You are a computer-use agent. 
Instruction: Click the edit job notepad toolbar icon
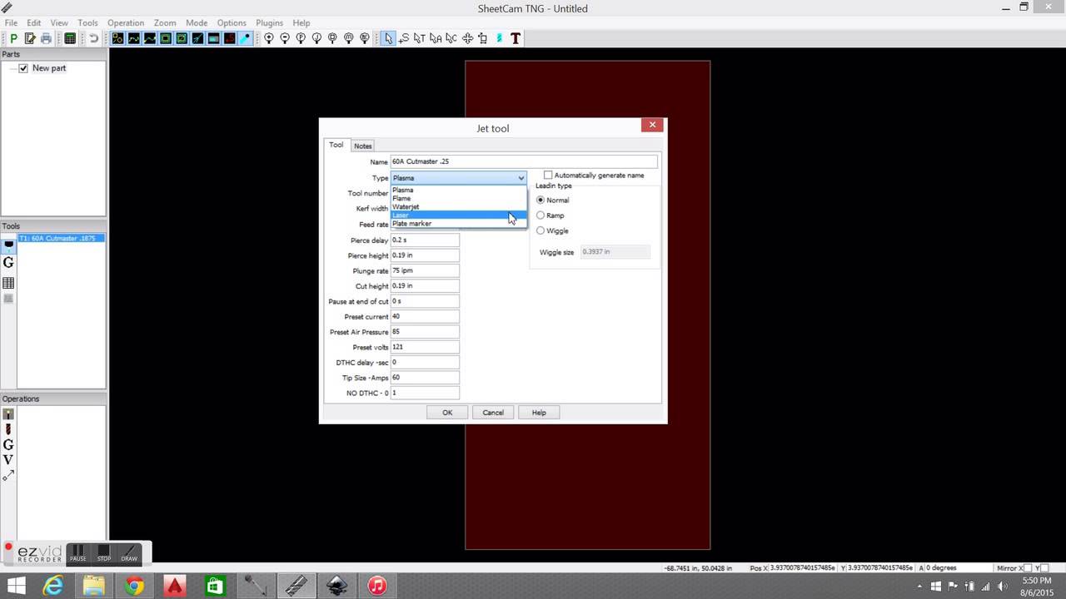(30, 38)
